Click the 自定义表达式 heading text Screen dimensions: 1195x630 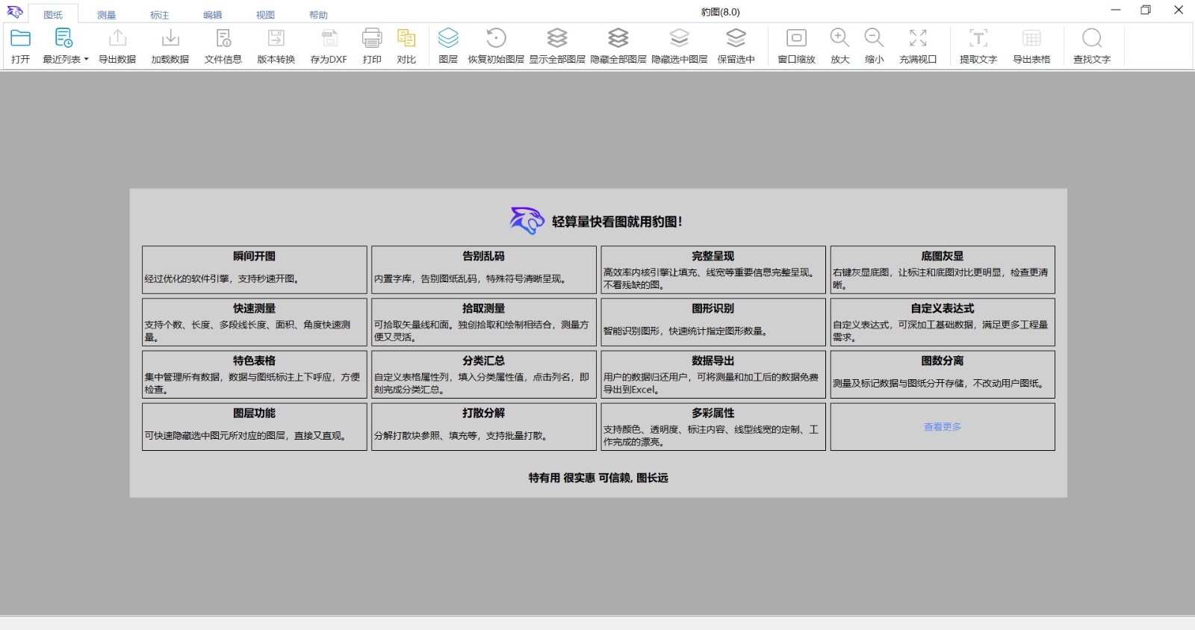coord(943,308)
